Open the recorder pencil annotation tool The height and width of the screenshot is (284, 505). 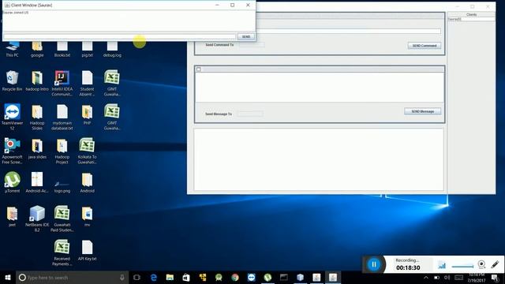[495, 265]
